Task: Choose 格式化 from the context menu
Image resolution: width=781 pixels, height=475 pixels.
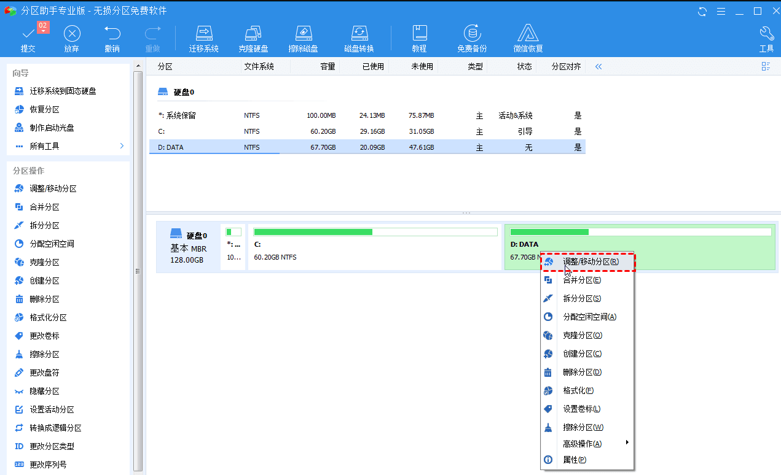Action: point(578,390)
